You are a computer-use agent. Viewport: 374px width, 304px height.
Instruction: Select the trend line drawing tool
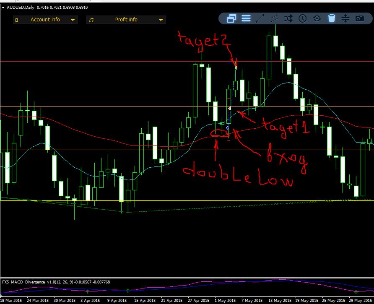coord(260,18)
